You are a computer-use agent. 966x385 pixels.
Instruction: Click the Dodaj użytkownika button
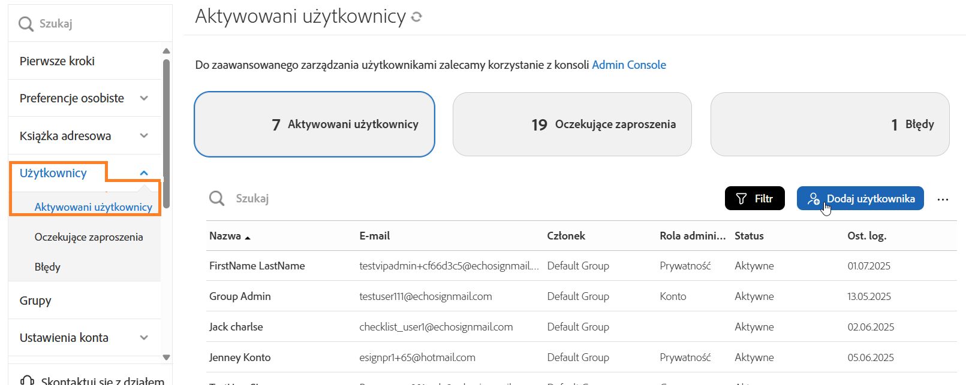pos(860,198)
